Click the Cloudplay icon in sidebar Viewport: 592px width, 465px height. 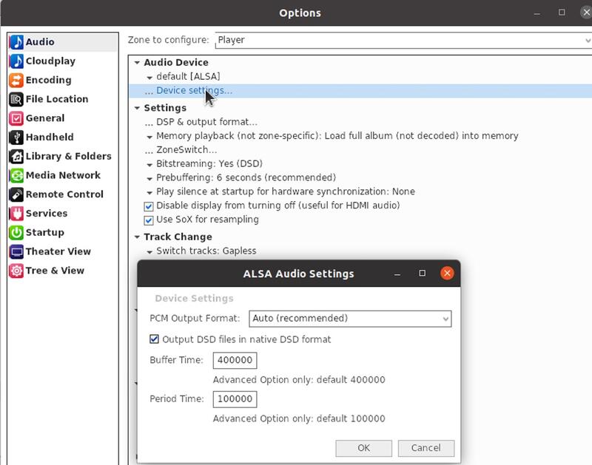16,61
